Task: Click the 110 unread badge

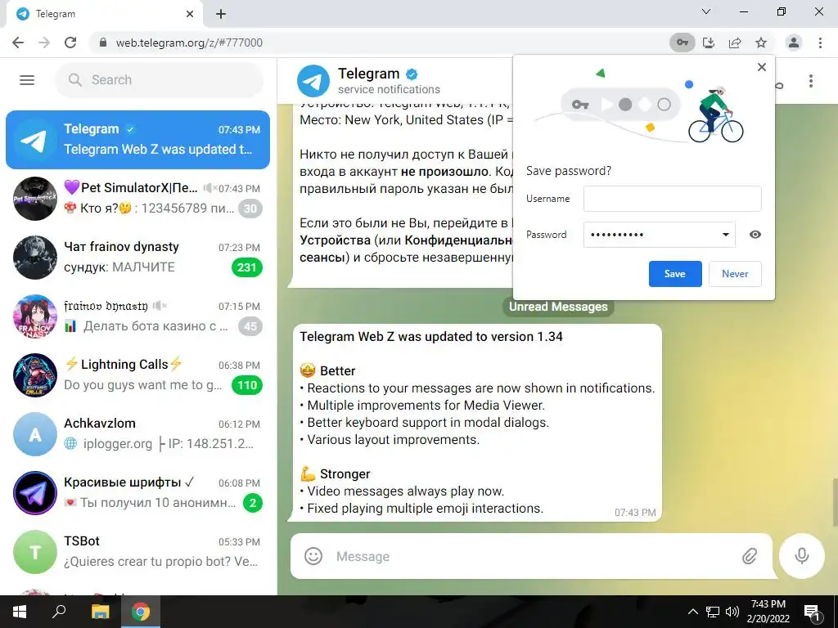Action: click(x=247, y=385)
